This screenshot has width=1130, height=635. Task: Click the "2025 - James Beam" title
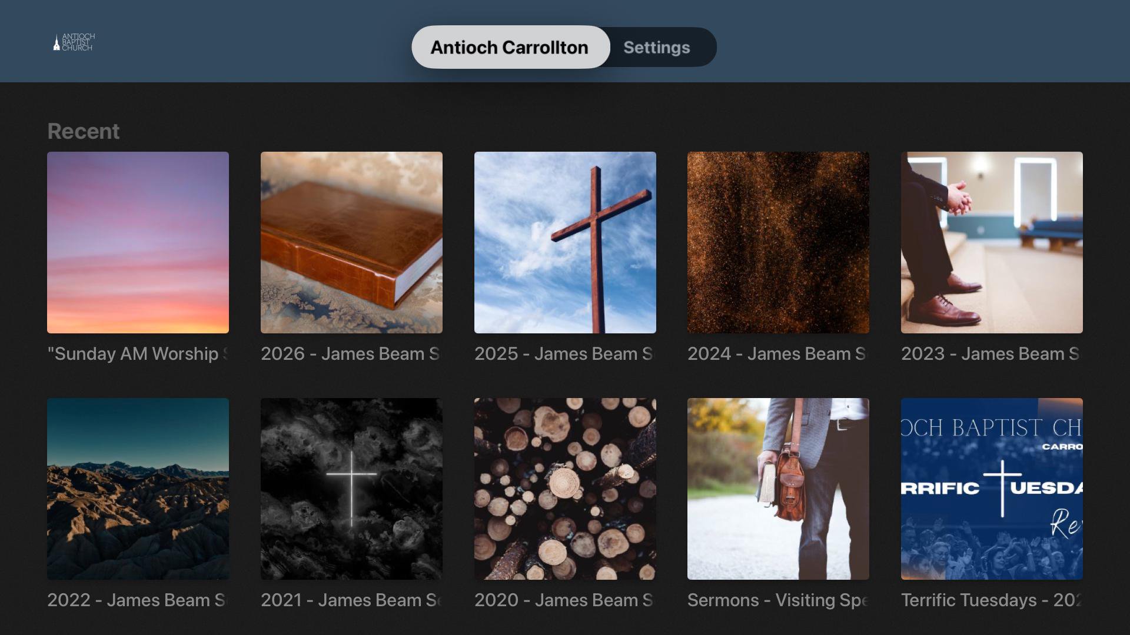click(556, 354)
